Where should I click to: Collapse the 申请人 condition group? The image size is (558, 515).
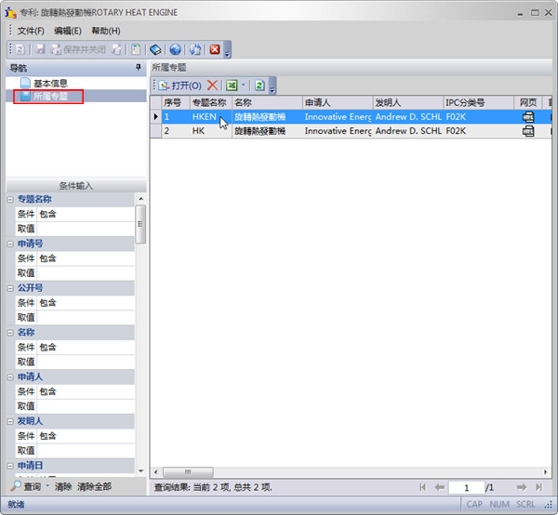10,377
